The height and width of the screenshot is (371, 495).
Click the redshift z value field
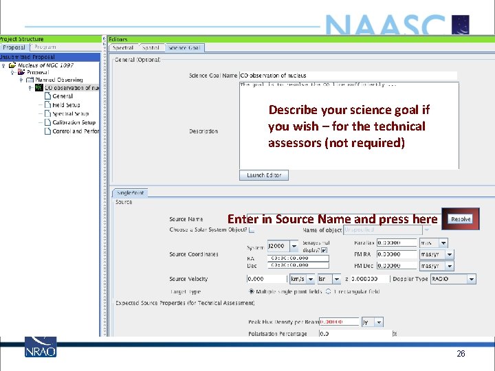[x=370, y=279]
